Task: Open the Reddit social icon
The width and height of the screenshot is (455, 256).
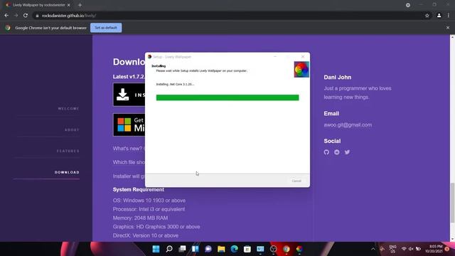Action: [x=336, y=152]
